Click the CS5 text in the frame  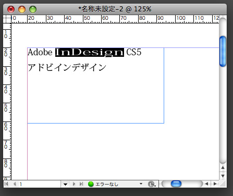pyautogui.click(x=134, y=52)
